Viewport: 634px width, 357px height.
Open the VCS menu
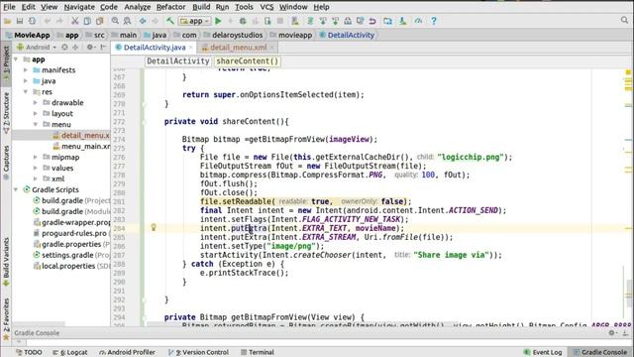[x=266, y=7]
